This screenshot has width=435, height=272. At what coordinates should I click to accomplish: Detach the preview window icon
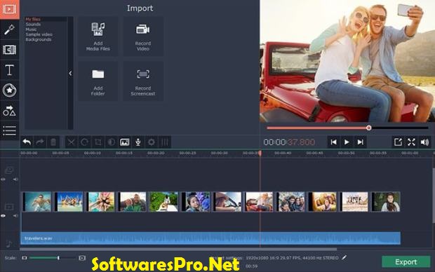[398, 142]
